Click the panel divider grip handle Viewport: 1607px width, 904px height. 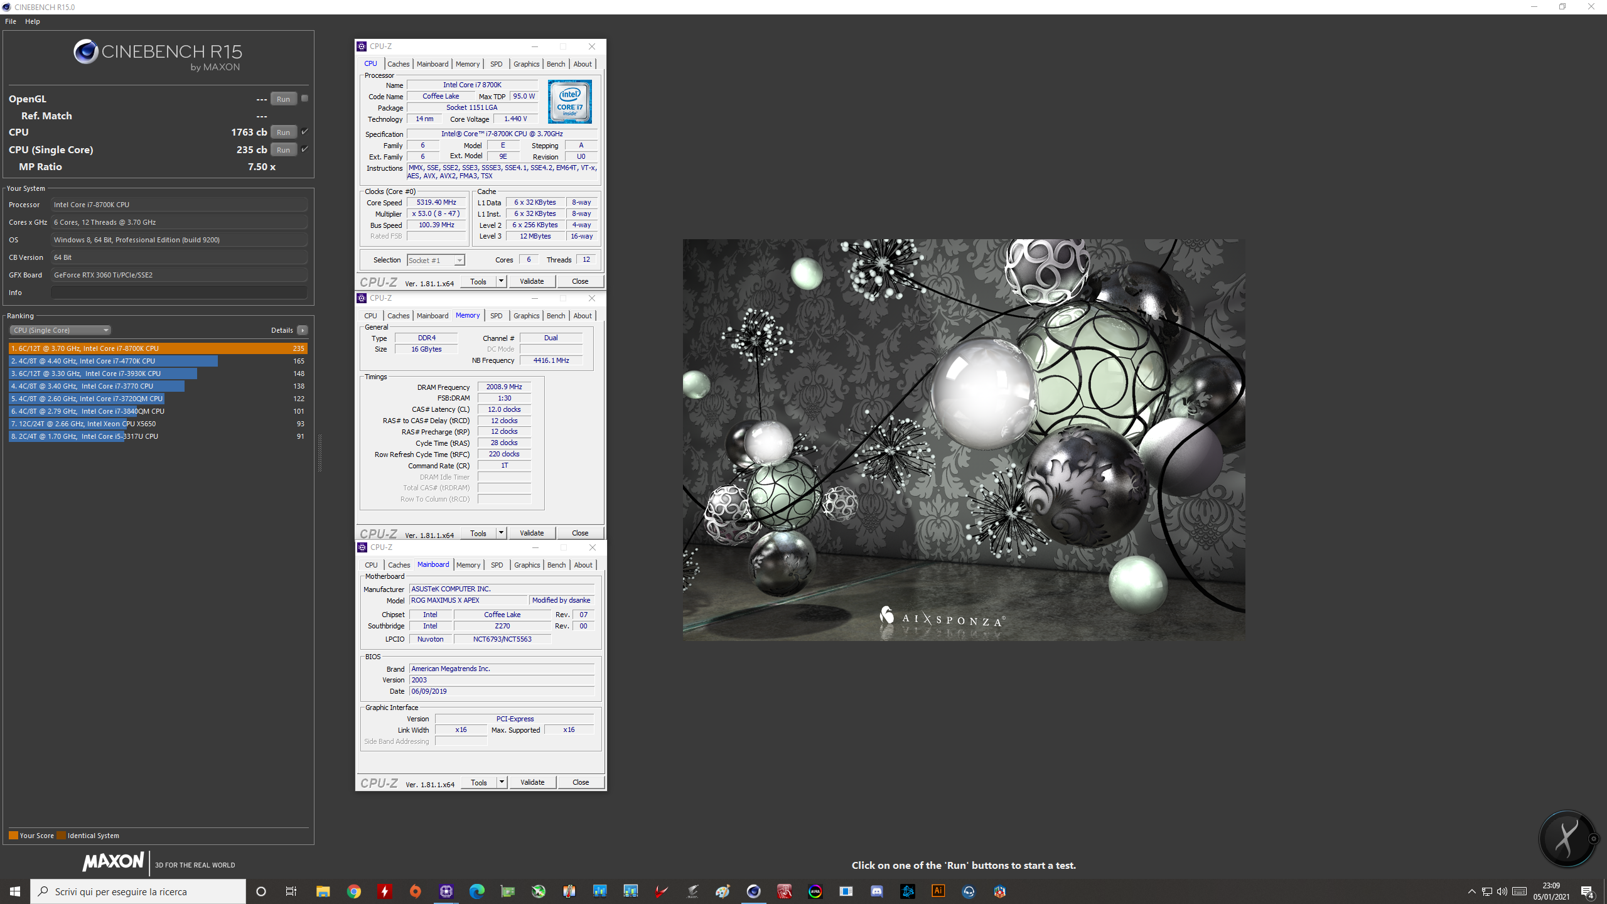pyautogui.click(x=320, y=453)
